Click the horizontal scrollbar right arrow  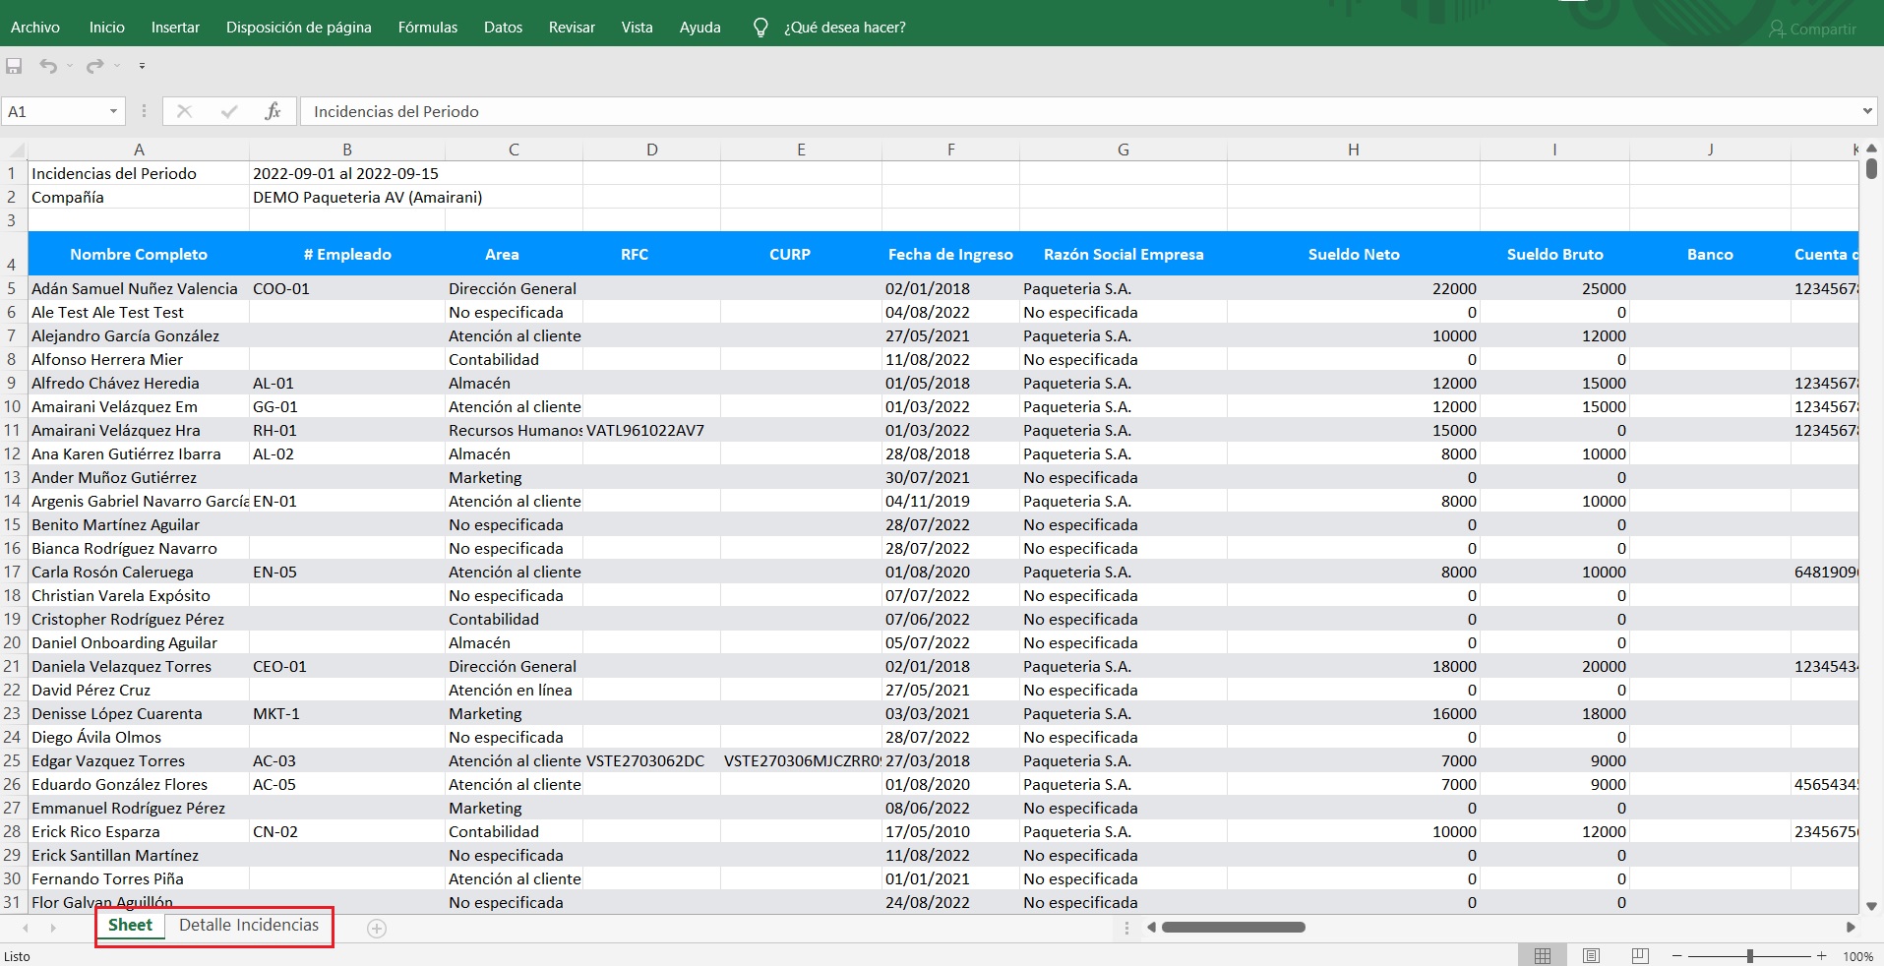pyautogui.click(x=1851, y=928)
